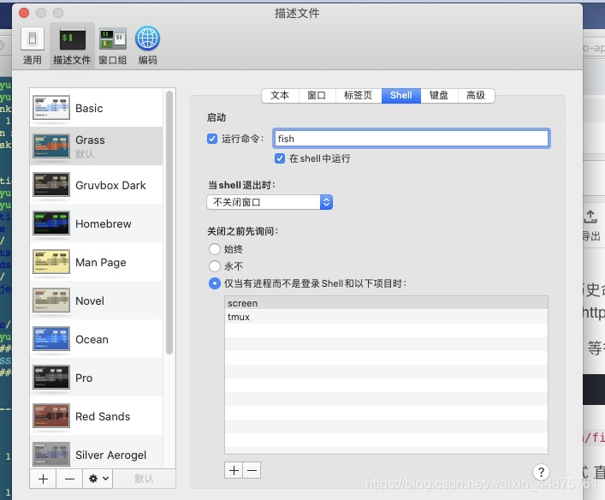The image size is (605, 500).
Task: Open the 不关闭窗口 shell exit dropdown
Action: 270,202
